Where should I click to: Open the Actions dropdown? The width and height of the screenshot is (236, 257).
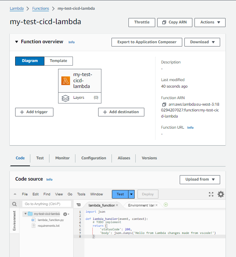tap(210, 22)
